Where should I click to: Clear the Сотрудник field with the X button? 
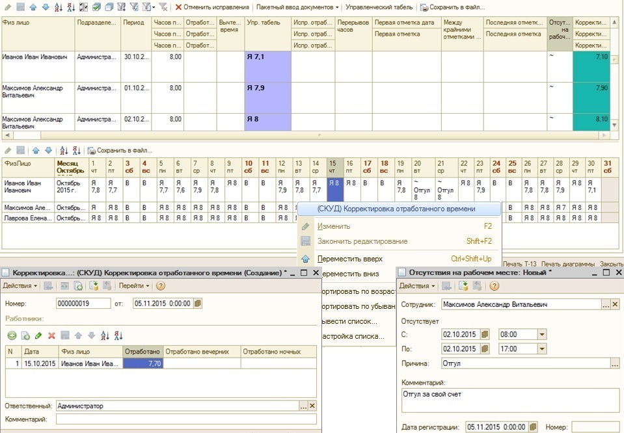point(615,304)
